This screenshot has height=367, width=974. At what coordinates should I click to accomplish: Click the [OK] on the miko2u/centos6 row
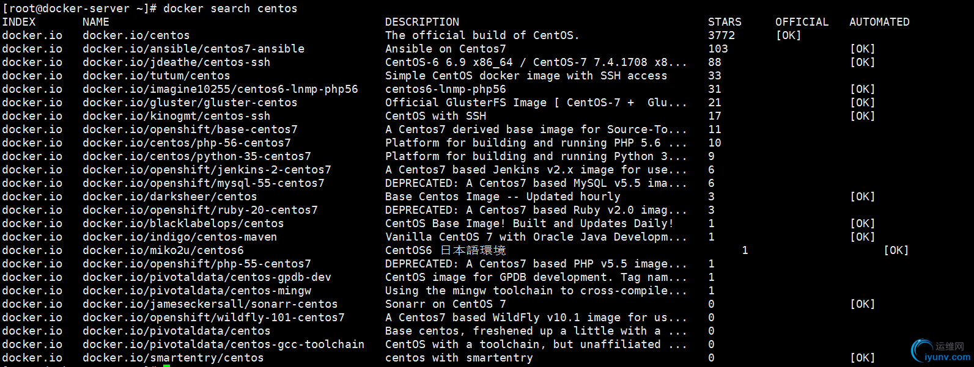[x=896, y=250]
